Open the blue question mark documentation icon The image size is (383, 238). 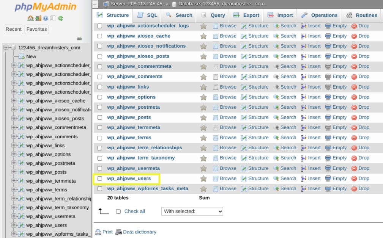(46, 18)
